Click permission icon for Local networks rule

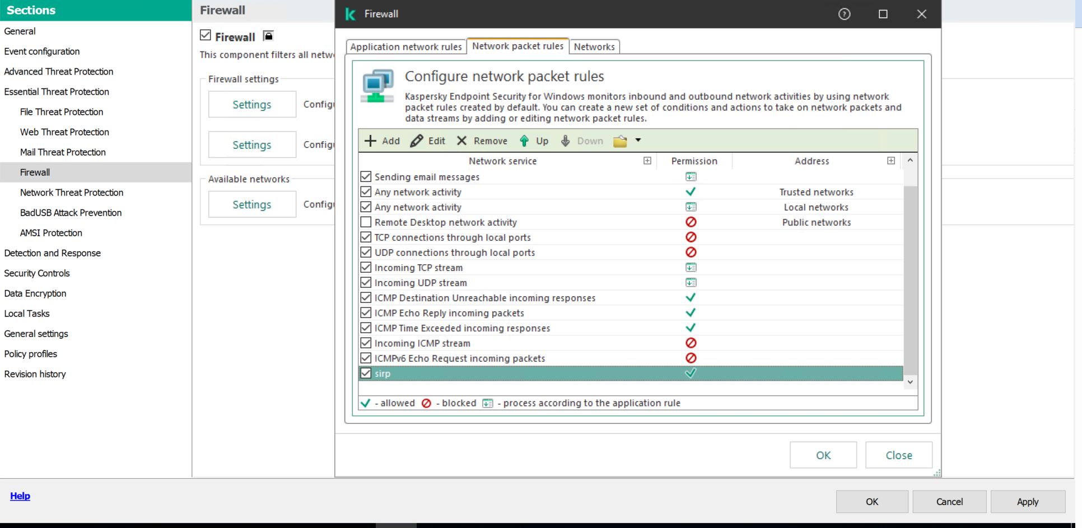point(691,207)
